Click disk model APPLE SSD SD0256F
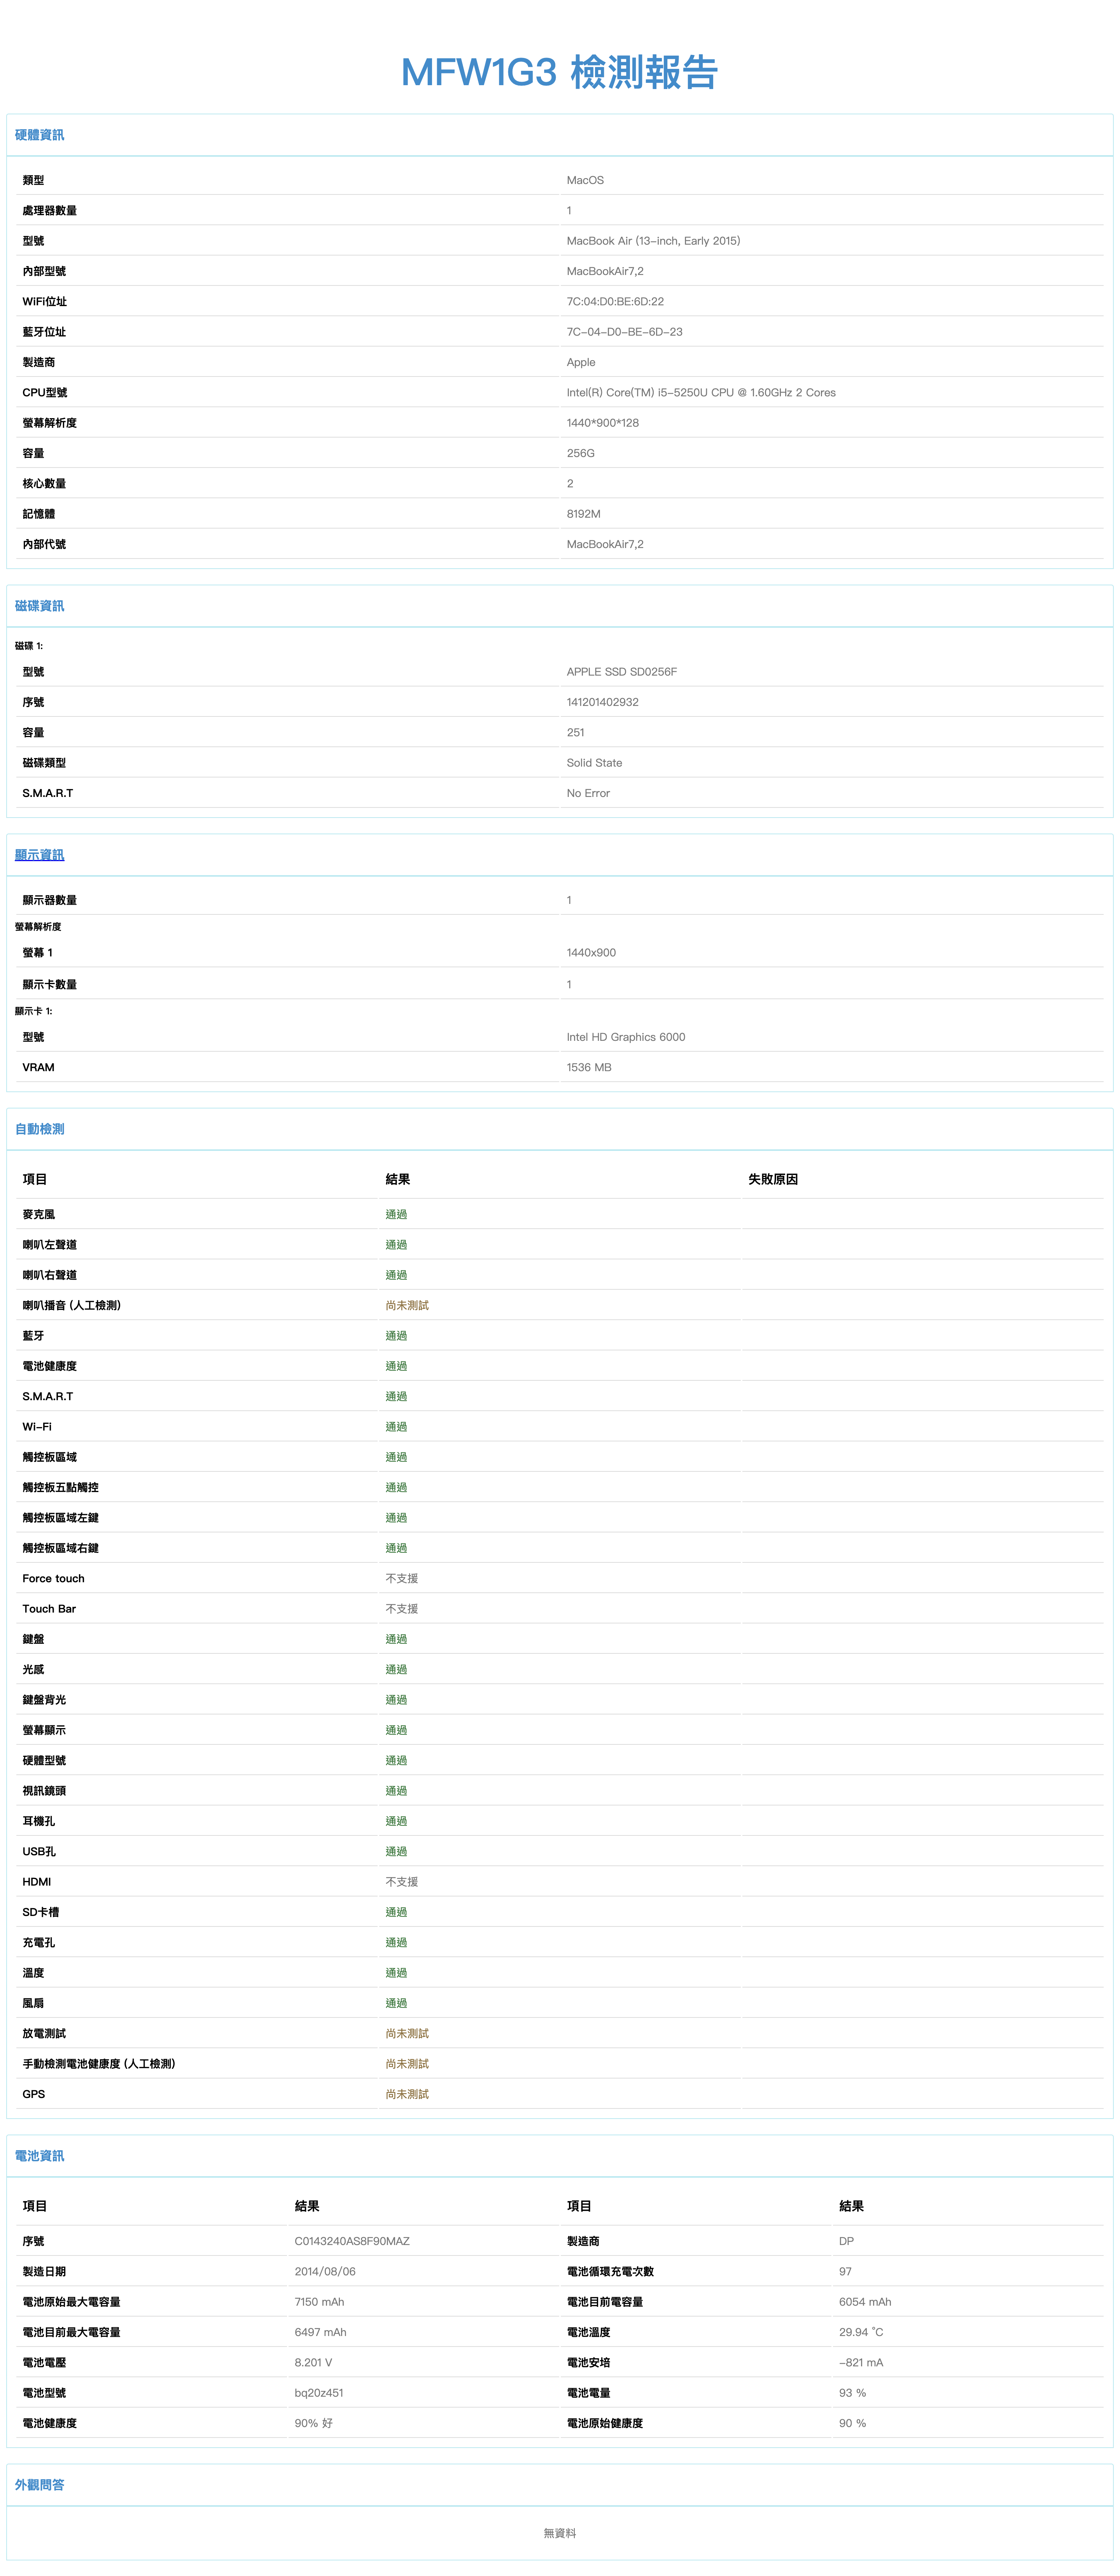The width and height of the screenshot is (1120, 2576). [x=621, y=672]
